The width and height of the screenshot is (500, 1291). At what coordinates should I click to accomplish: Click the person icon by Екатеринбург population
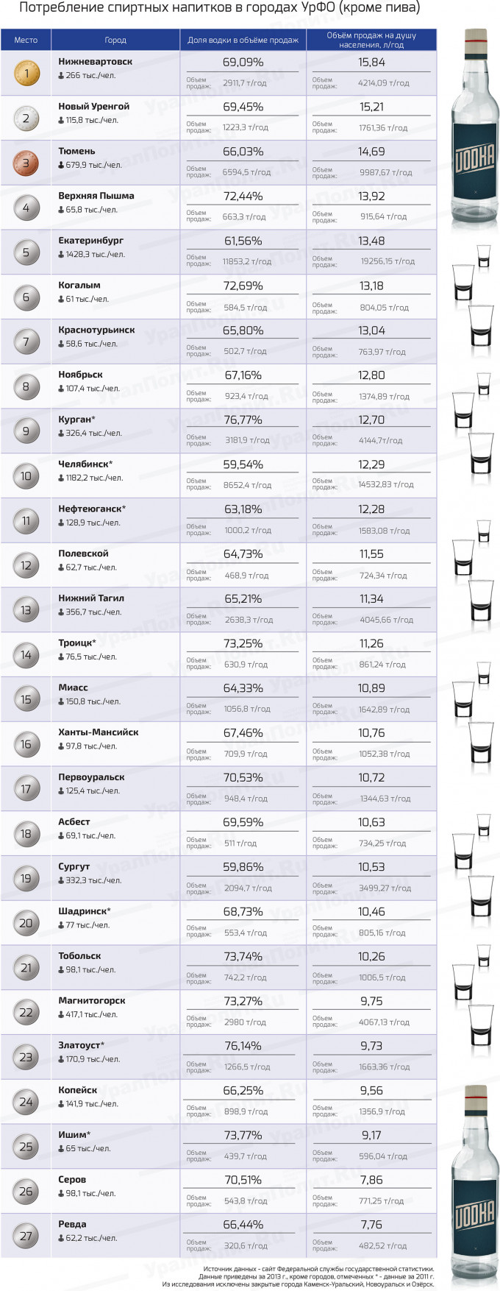click(x=61, y=255)
